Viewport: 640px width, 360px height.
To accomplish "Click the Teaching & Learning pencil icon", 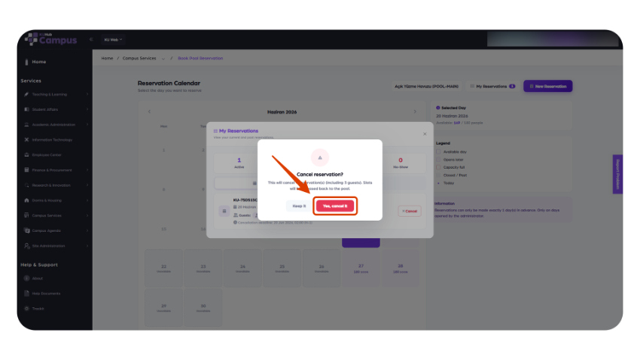I will [26, 94].
